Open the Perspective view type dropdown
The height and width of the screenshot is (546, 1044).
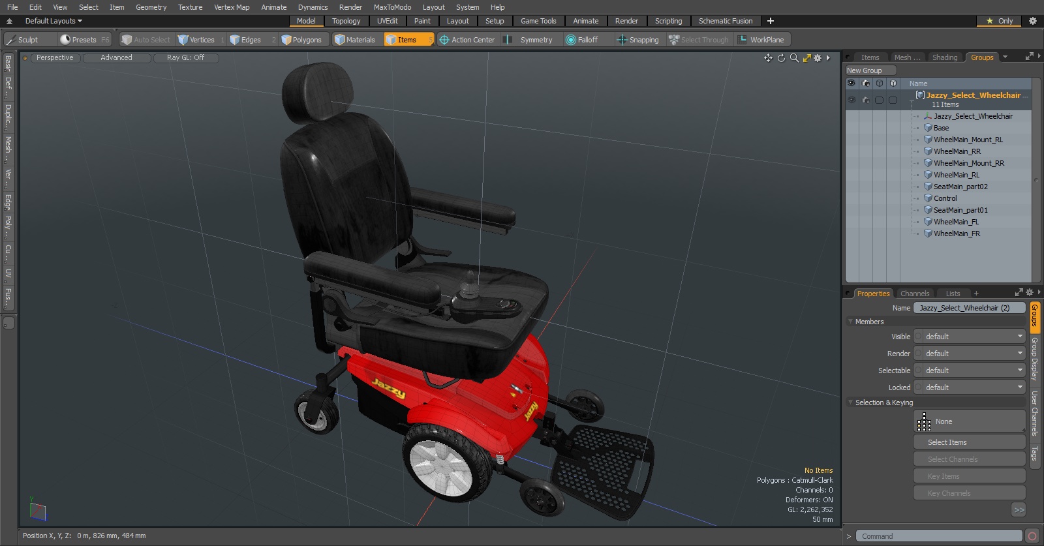(x=55, y=58)
